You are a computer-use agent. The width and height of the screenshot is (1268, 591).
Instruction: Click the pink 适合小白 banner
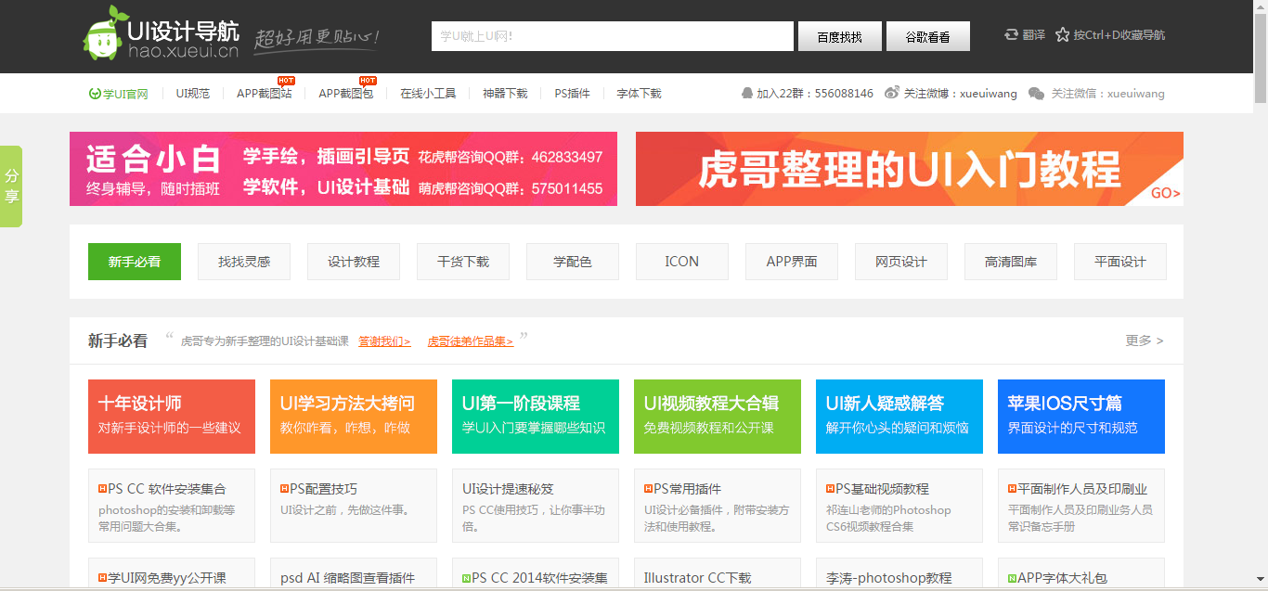pyautogui.click(x=343, y=169)
